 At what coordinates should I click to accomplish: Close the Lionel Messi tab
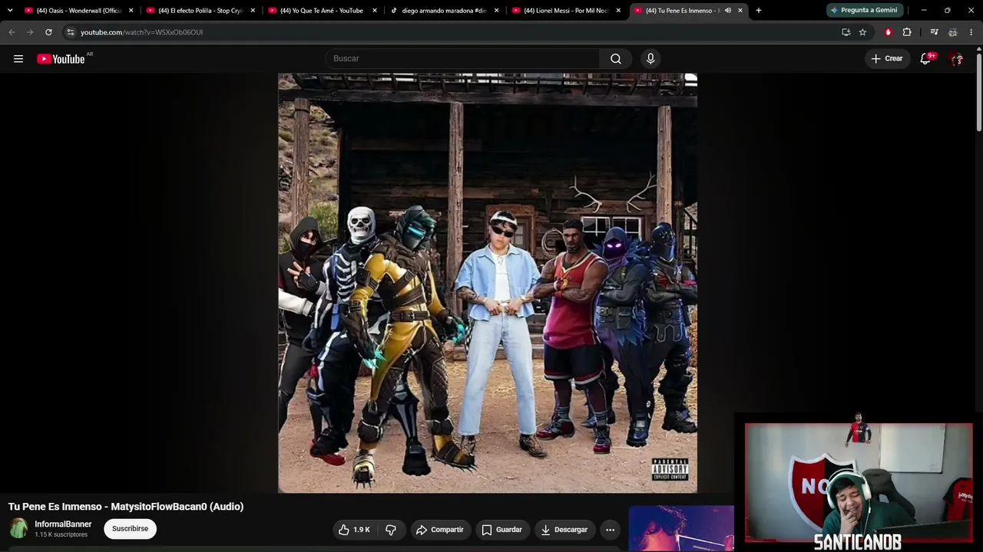click(x=618, y=11)
